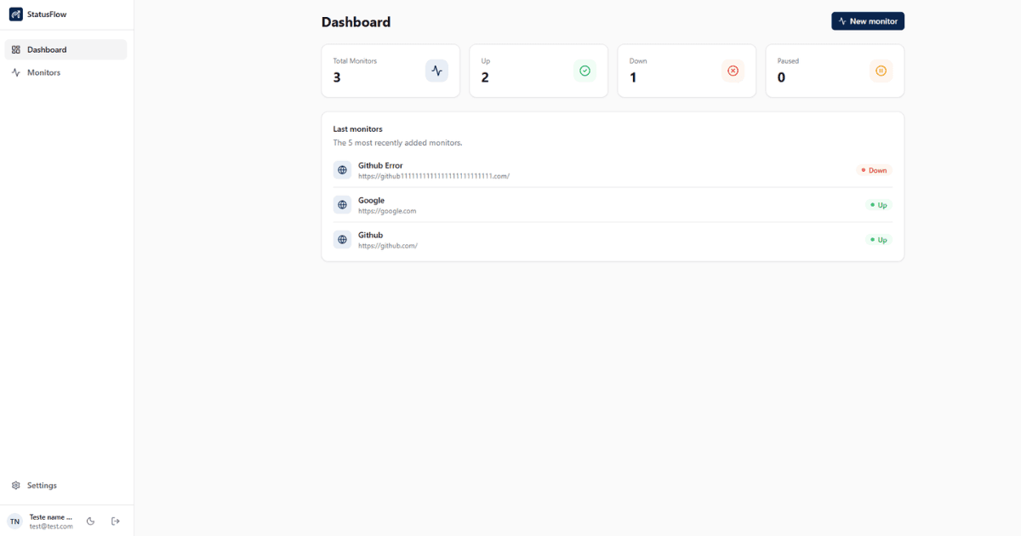This screenshot has height=536, width=1021.
Task: Click the globe icon next to Google
Action: point(342,204)
